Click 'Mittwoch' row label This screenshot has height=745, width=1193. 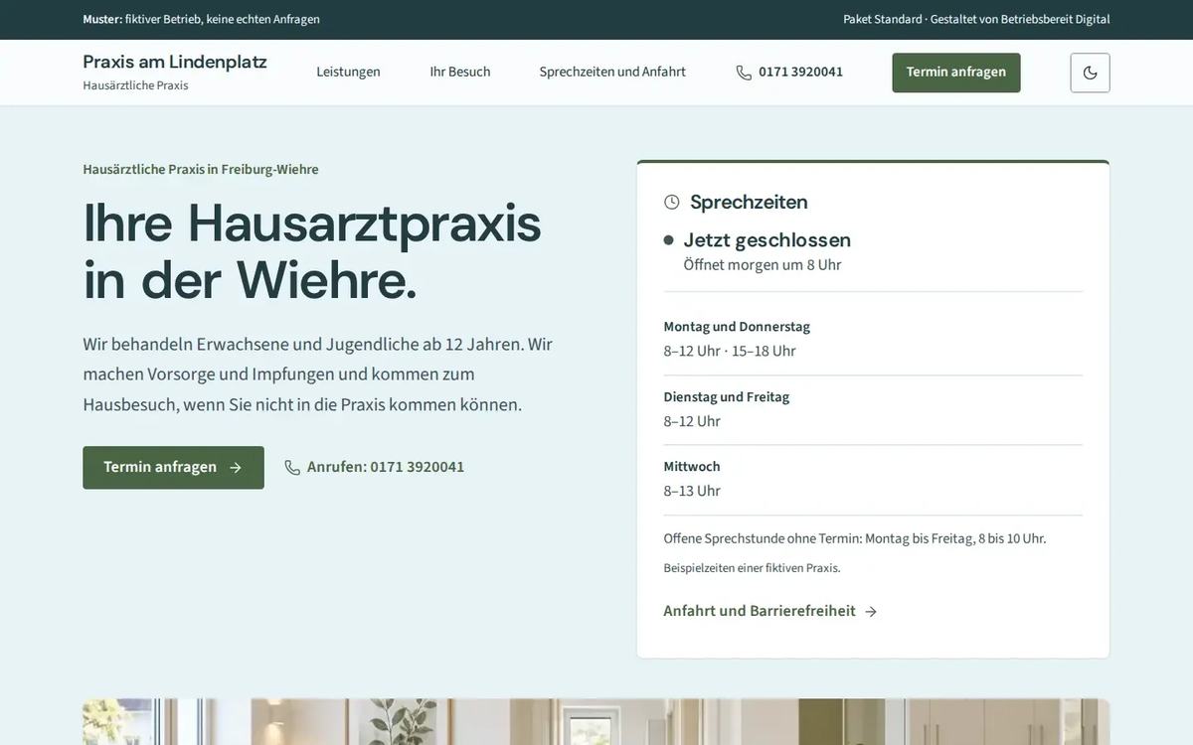[x=692, y=467]
